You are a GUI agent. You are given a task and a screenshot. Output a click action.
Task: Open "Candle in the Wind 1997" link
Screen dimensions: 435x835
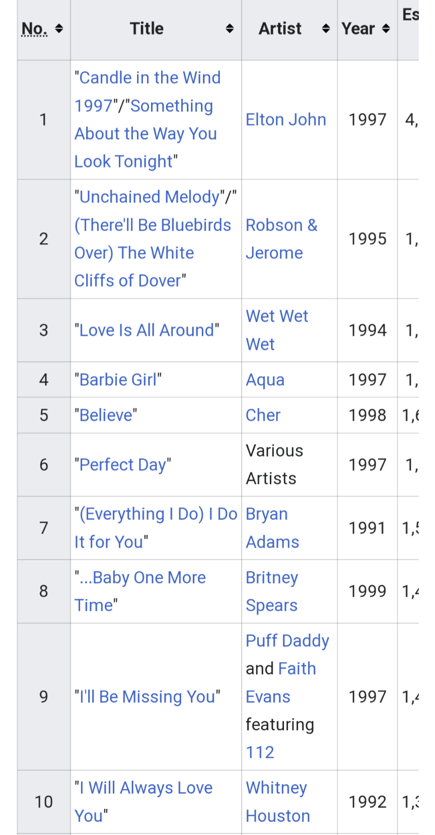(x=147, y=92)
